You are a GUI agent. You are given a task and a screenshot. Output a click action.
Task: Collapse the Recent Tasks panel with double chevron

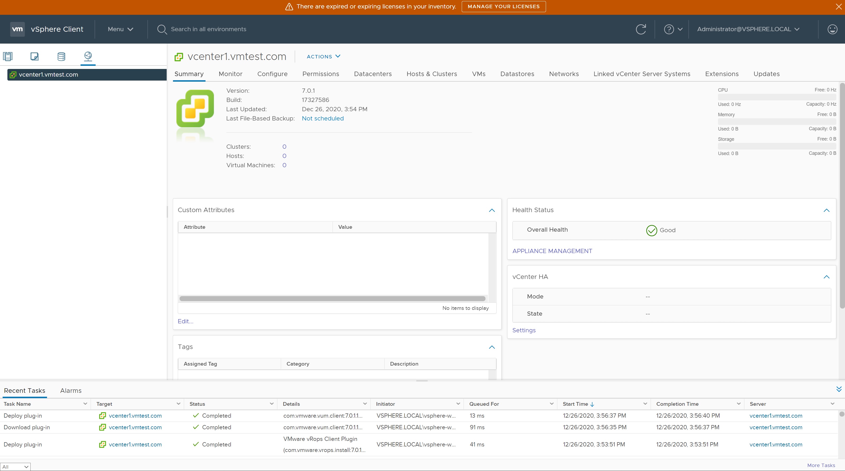coord(839,389)
